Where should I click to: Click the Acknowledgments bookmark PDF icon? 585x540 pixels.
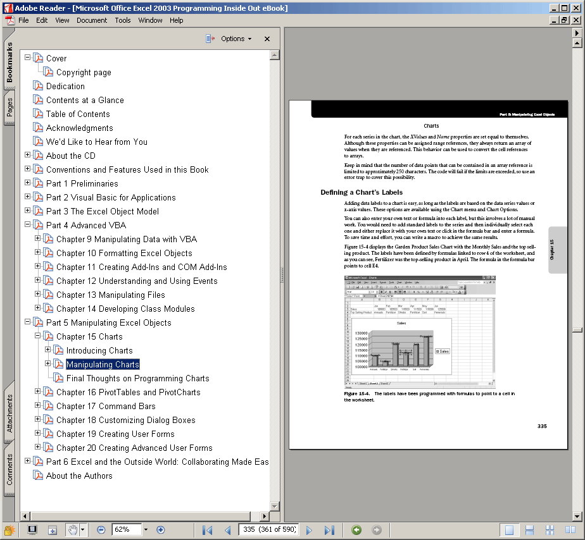click(38, 128)
